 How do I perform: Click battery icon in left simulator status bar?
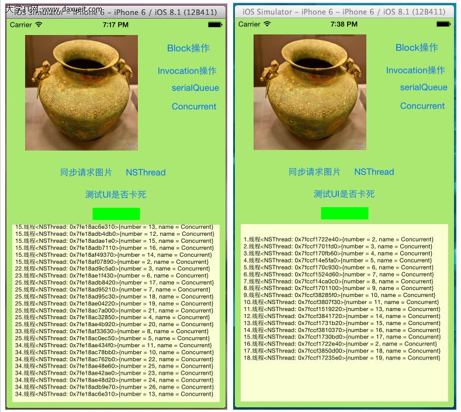click(215, 25)
